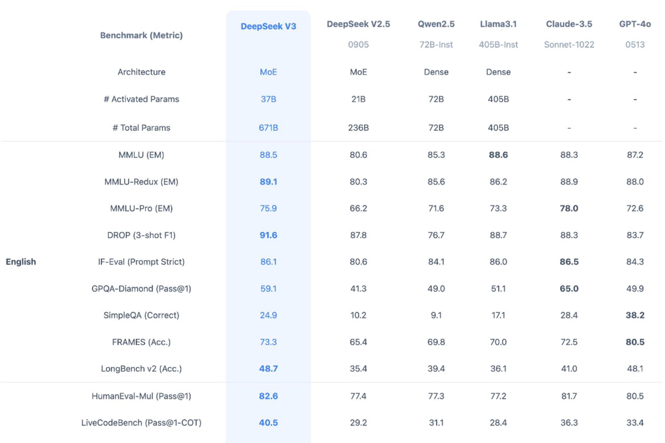665x443 pixels.
Task: Select the HumanEval-Mul (Pass@1) row label
Action: [141, 396]
